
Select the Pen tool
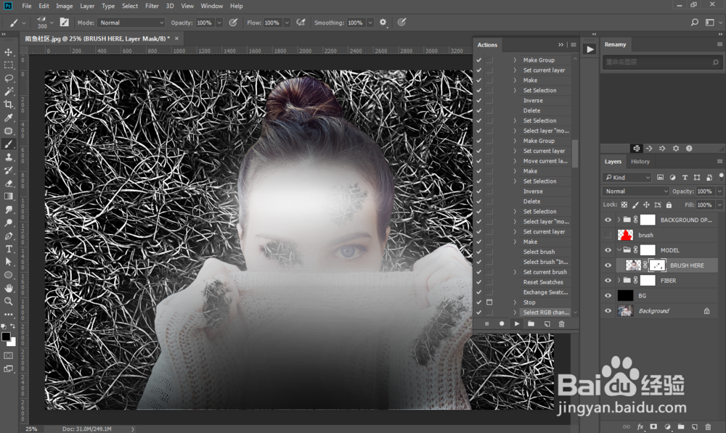pyautogui.click(x=8, y=236)
